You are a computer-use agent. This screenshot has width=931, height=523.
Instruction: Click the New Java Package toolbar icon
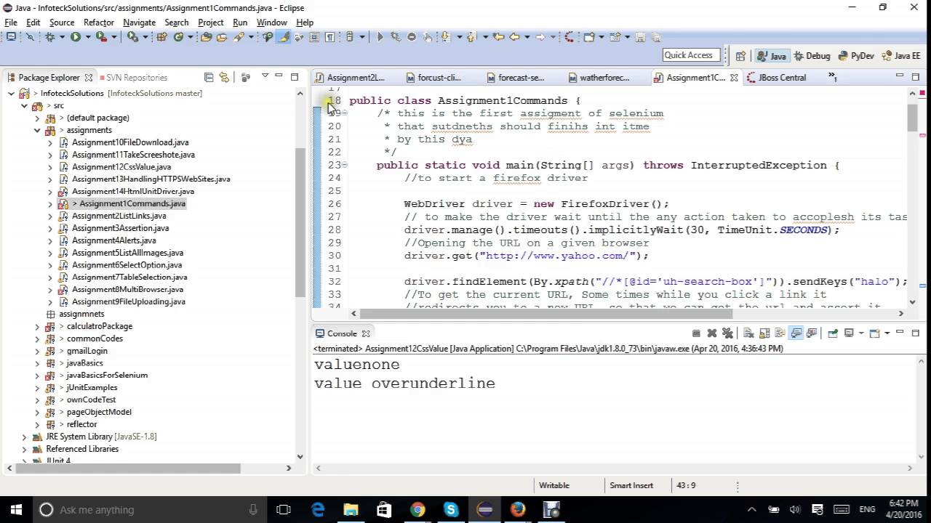[161, 36]
